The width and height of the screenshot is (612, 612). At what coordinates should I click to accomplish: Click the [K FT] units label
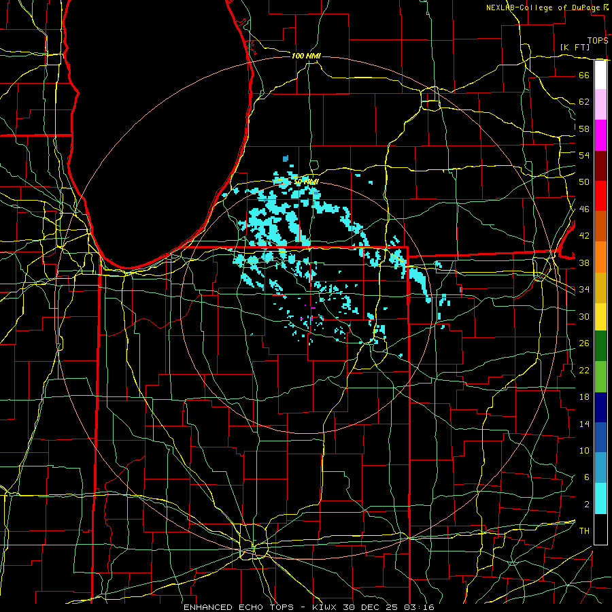click(575, 48)
